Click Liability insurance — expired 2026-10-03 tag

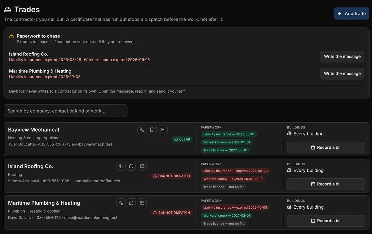click(235, 207)
